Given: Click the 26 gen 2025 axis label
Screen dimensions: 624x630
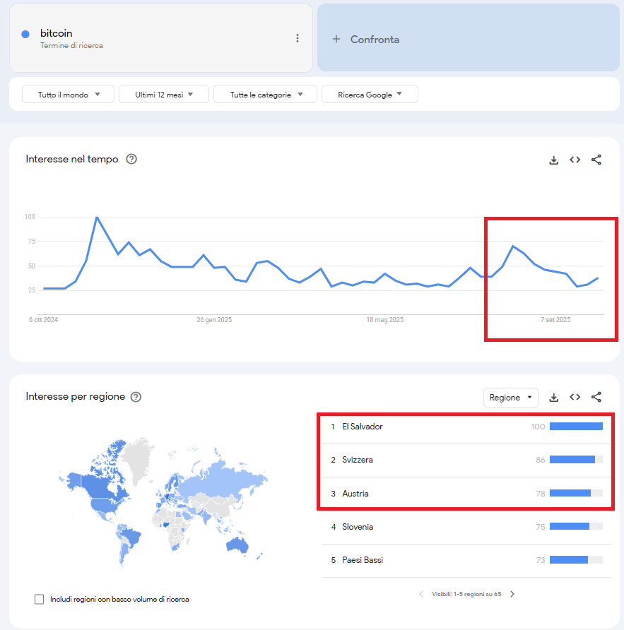Looking at the screenshot, I should coord(214,320).
